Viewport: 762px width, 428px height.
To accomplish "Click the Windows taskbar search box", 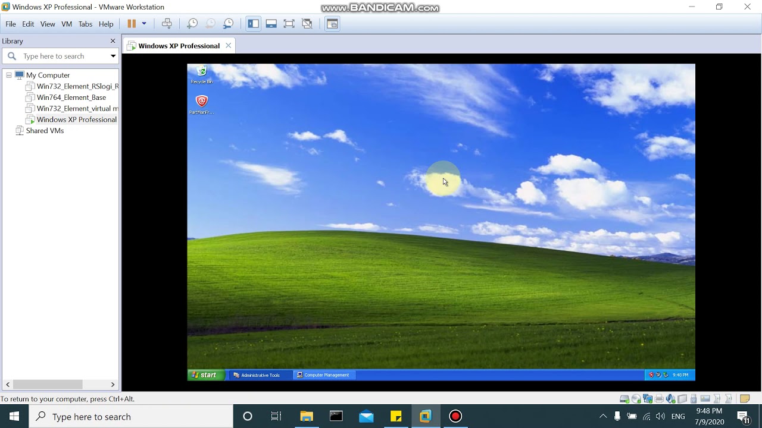I will [x=131, y=416].
